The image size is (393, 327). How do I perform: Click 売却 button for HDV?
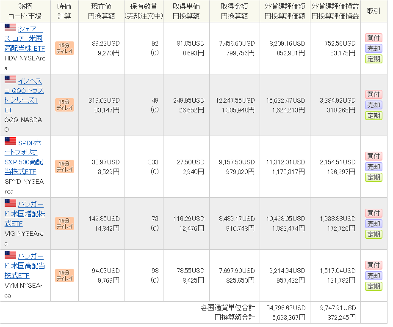coord(374,49)
